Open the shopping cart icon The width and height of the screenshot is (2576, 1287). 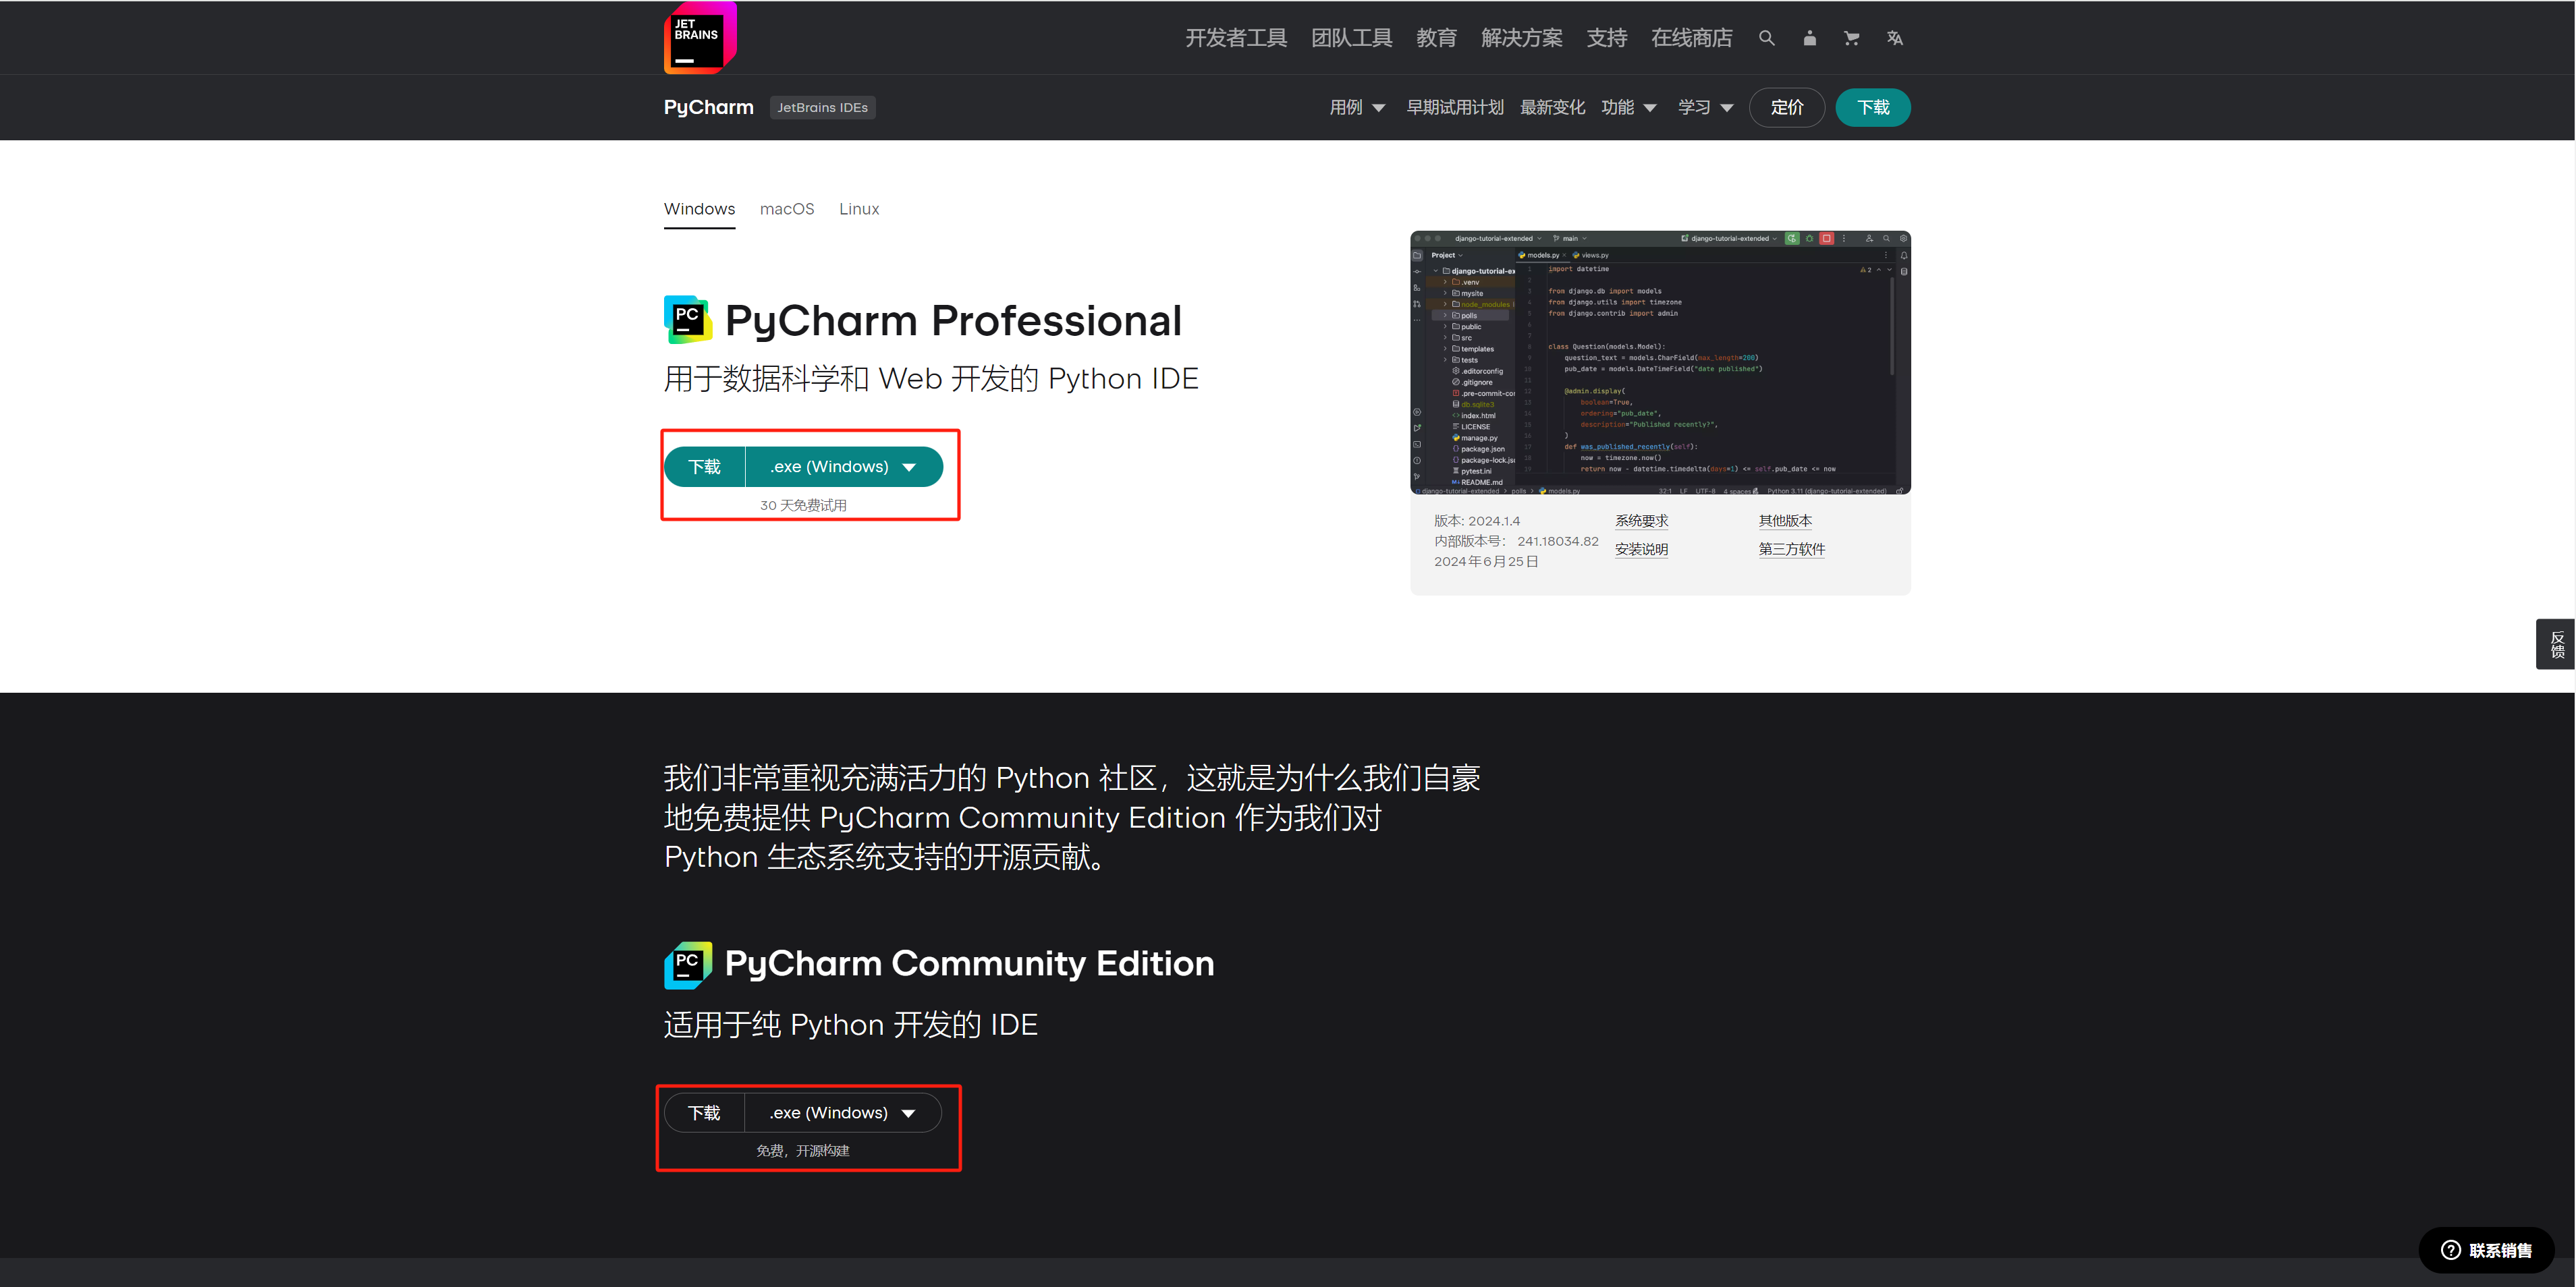pos(1851,38)
